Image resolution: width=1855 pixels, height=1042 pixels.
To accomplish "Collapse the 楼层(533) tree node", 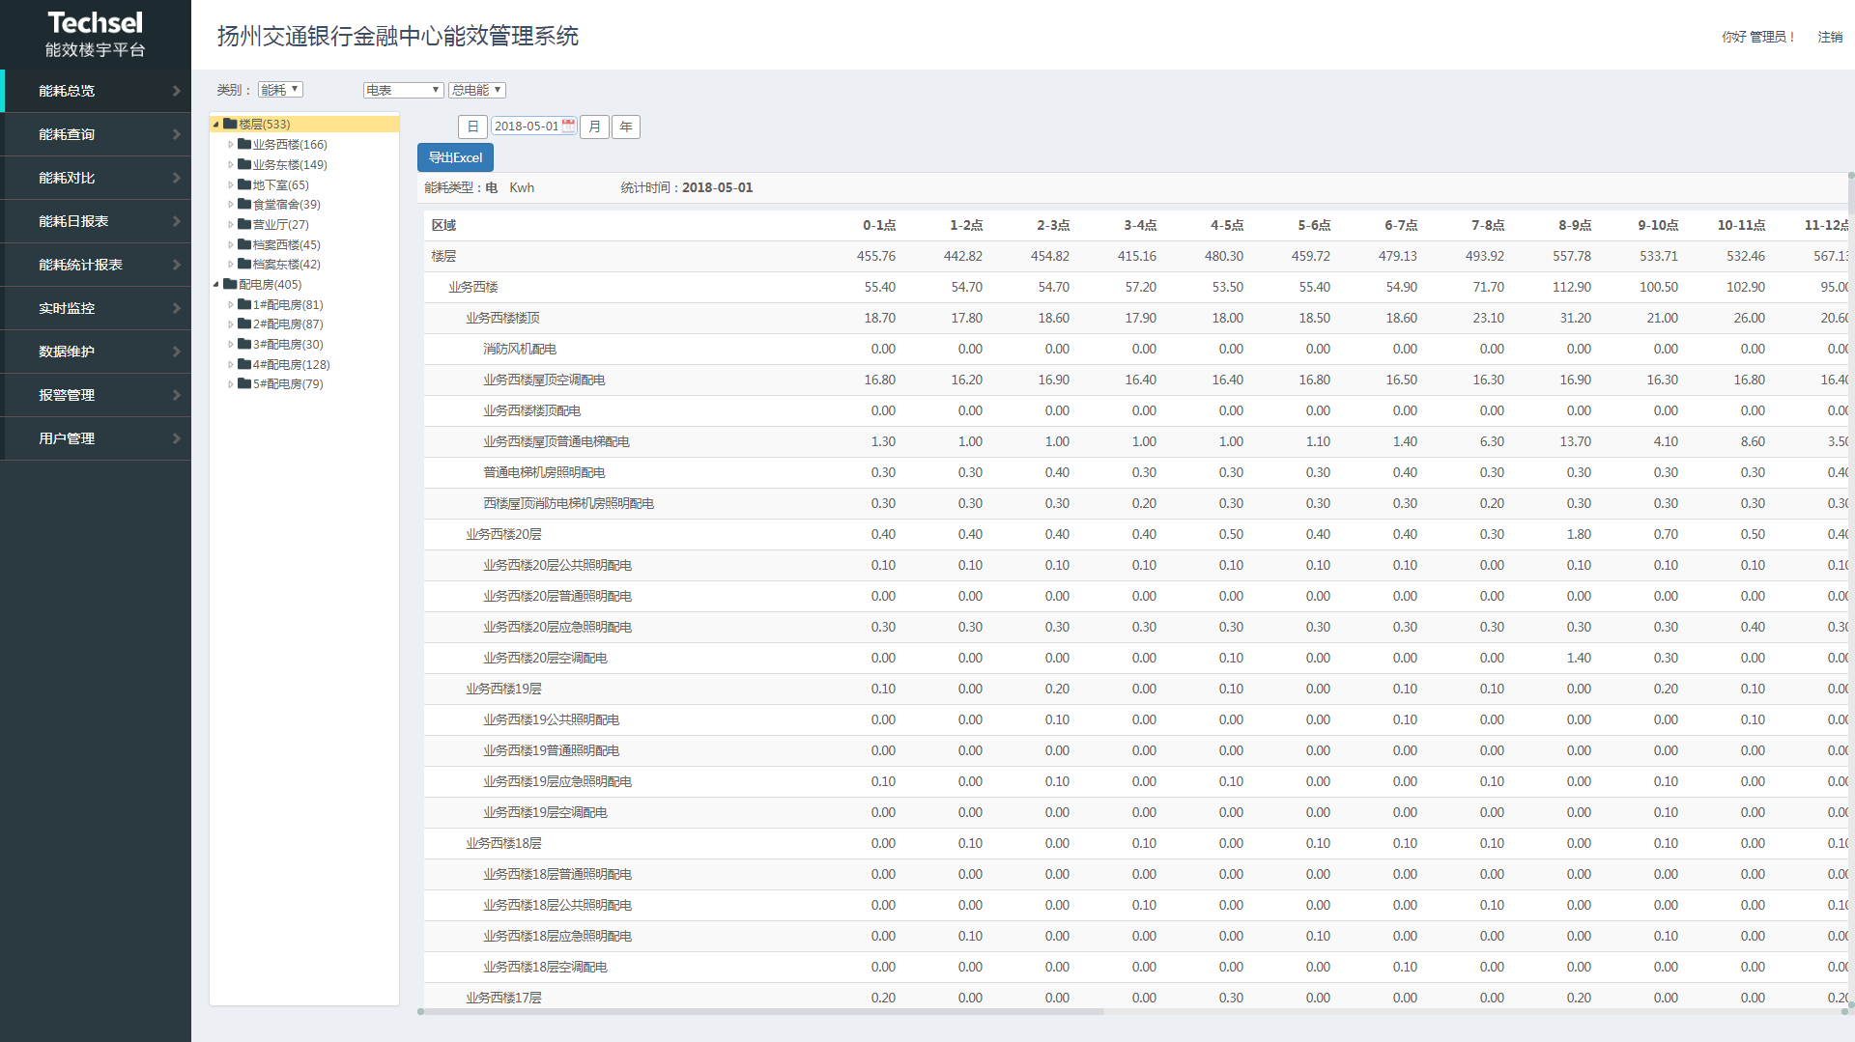I will point(215,124).
